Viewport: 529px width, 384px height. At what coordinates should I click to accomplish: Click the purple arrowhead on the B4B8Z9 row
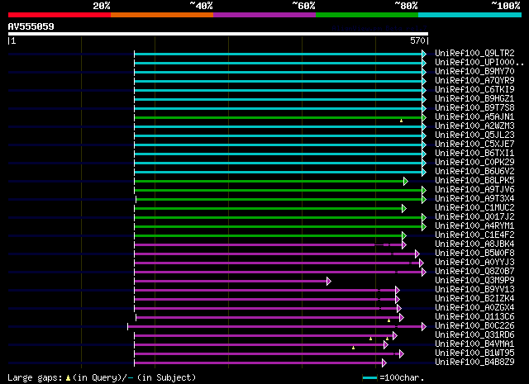384,363
